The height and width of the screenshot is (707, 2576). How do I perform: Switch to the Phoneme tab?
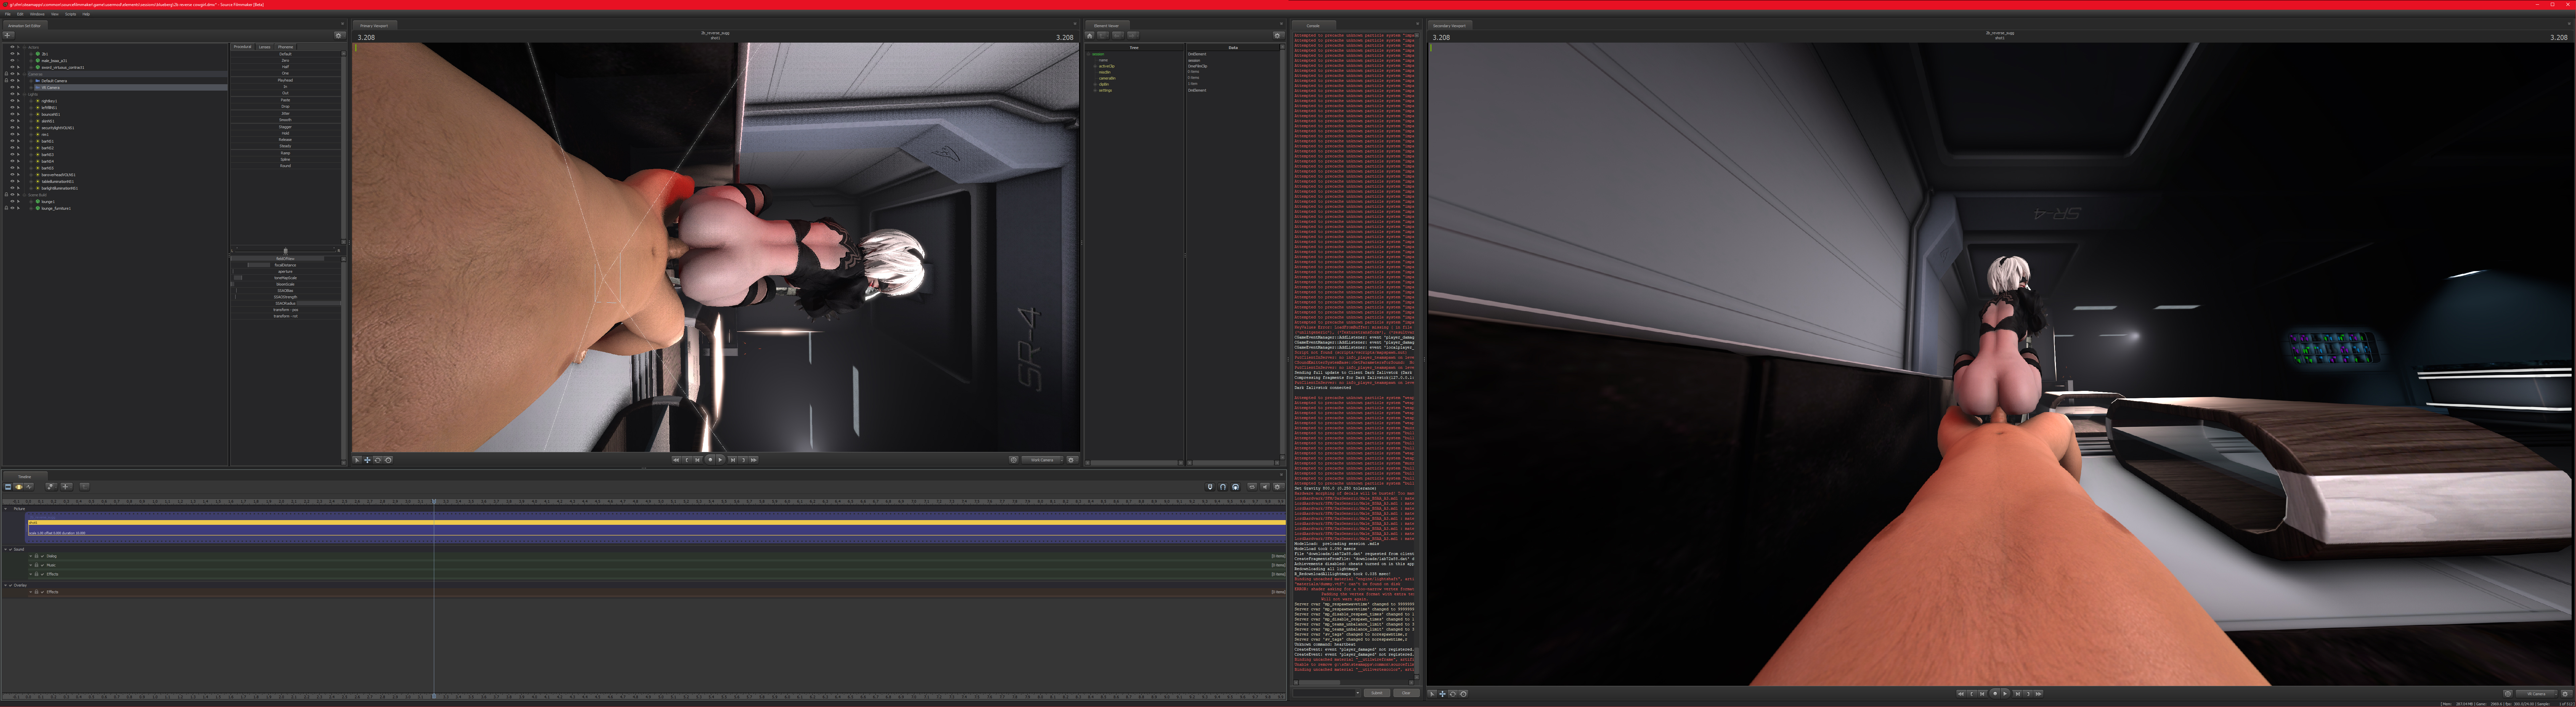[x=286, y=47]
